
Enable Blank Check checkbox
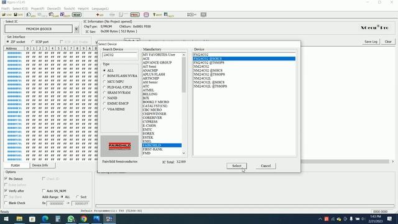coord(6,203)
